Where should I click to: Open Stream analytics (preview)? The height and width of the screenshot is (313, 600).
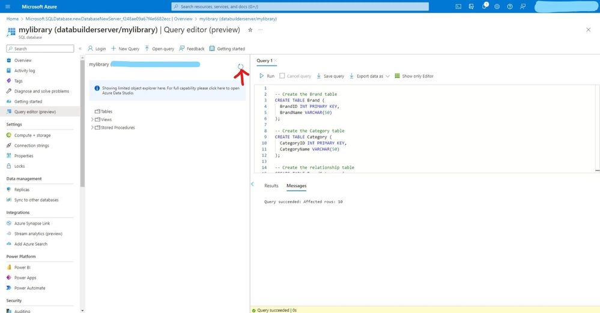click(40, 234)
